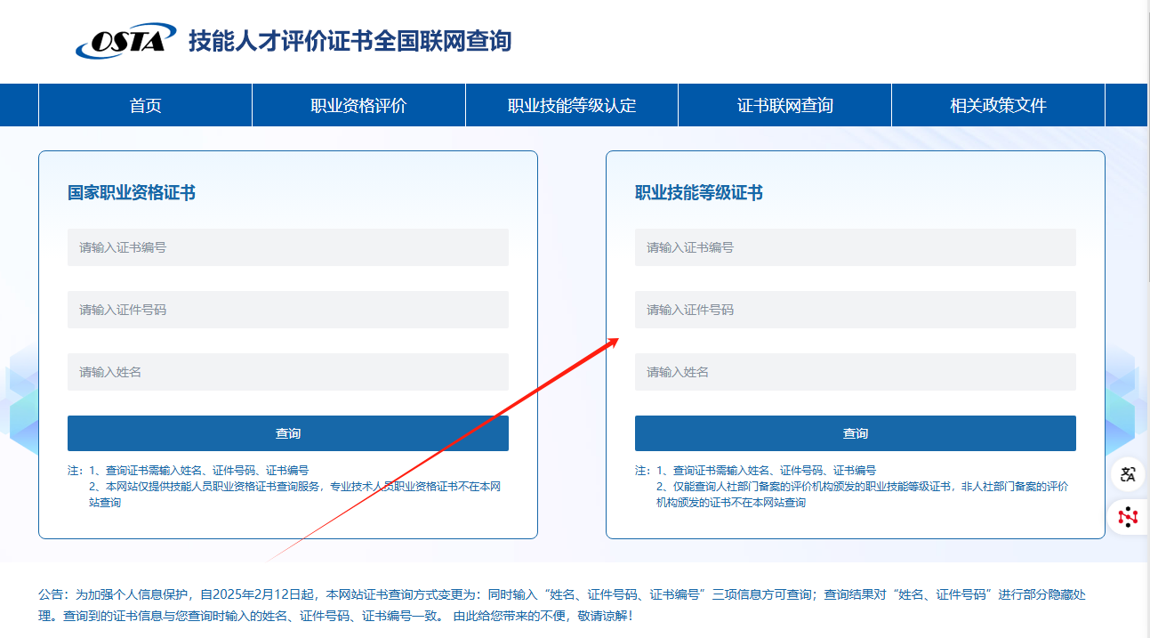Open the 首页 navigation tab
The image size is (1150, 638).
point(145,106)
